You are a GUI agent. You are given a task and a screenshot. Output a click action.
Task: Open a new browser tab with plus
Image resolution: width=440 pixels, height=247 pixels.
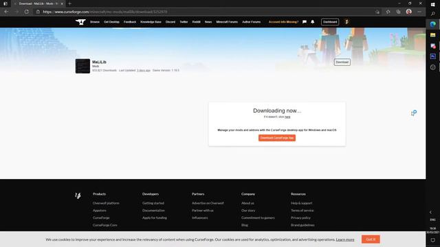pyautogui.click(x=69, y=3)
